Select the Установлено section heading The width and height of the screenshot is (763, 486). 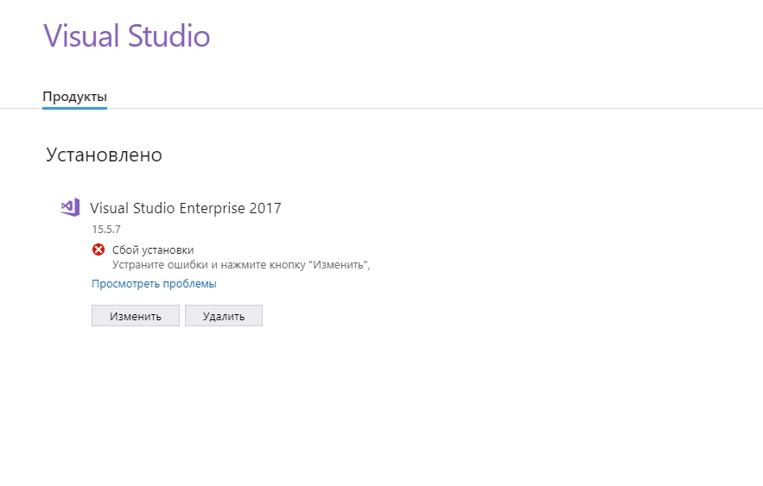click(104, 155)
